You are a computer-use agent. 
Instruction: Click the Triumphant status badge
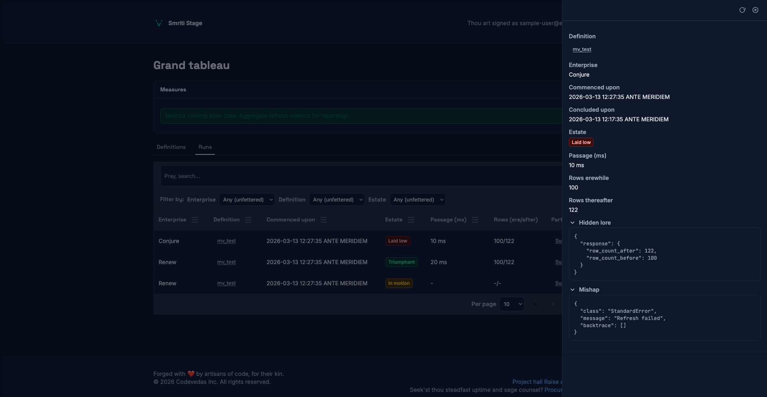pos(401,262)
